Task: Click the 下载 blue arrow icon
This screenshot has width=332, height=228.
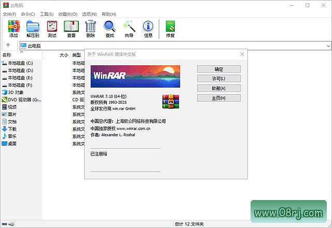Action: [4, 129]
